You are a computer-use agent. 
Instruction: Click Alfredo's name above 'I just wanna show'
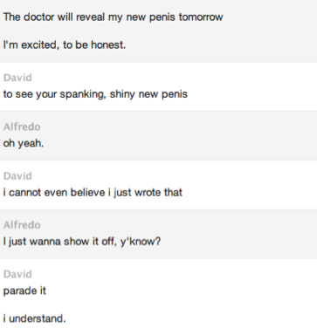tap(22, 225)
